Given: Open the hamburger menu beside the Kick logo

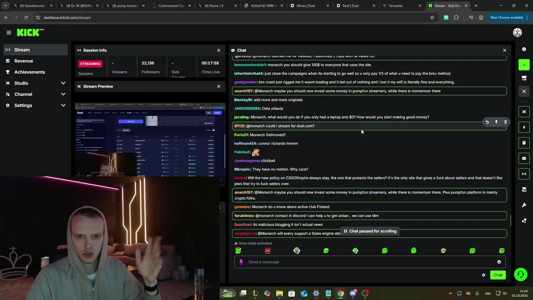Looking at the screenshot, I should [9, 32].
